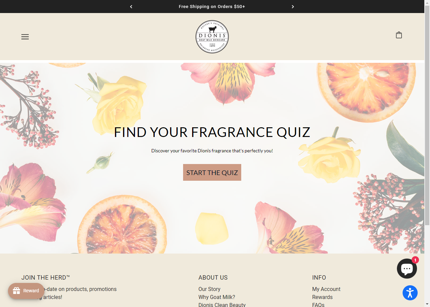Show next announcement with right arrow
This screenshot has width=430, height=307.
coord(293,7)
